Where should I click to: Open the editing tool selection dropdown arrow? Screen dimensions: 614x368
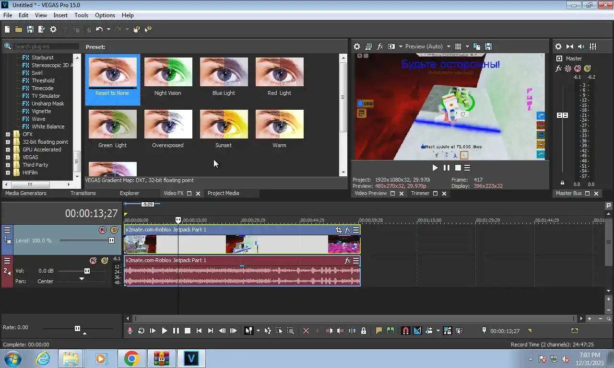click(x=258, y=331)
